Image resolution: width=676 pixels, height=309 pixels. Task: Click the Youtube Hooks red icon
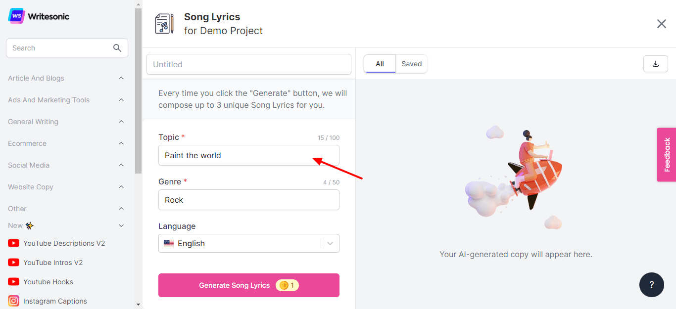click(14, 282)
